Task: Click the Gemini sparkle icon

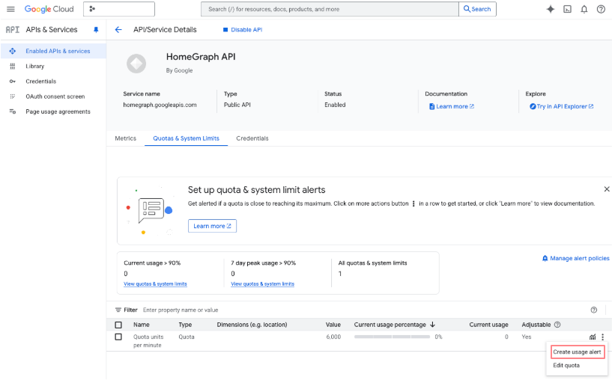Action: coord(551,9)
